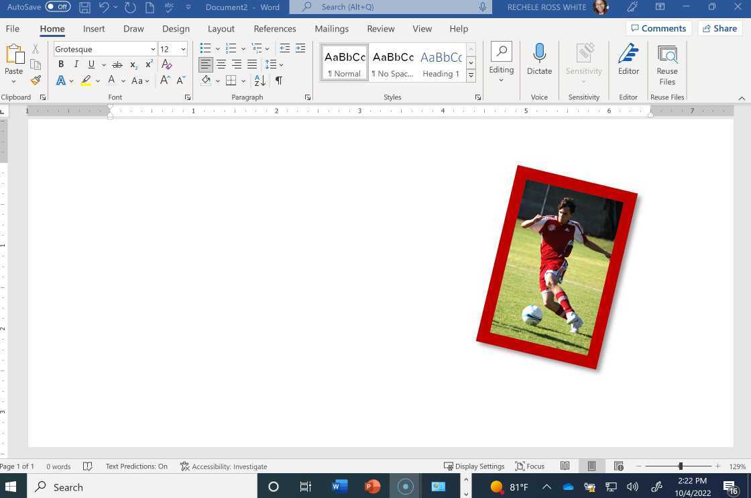Center align the paragraph

[x=221, y=64]
